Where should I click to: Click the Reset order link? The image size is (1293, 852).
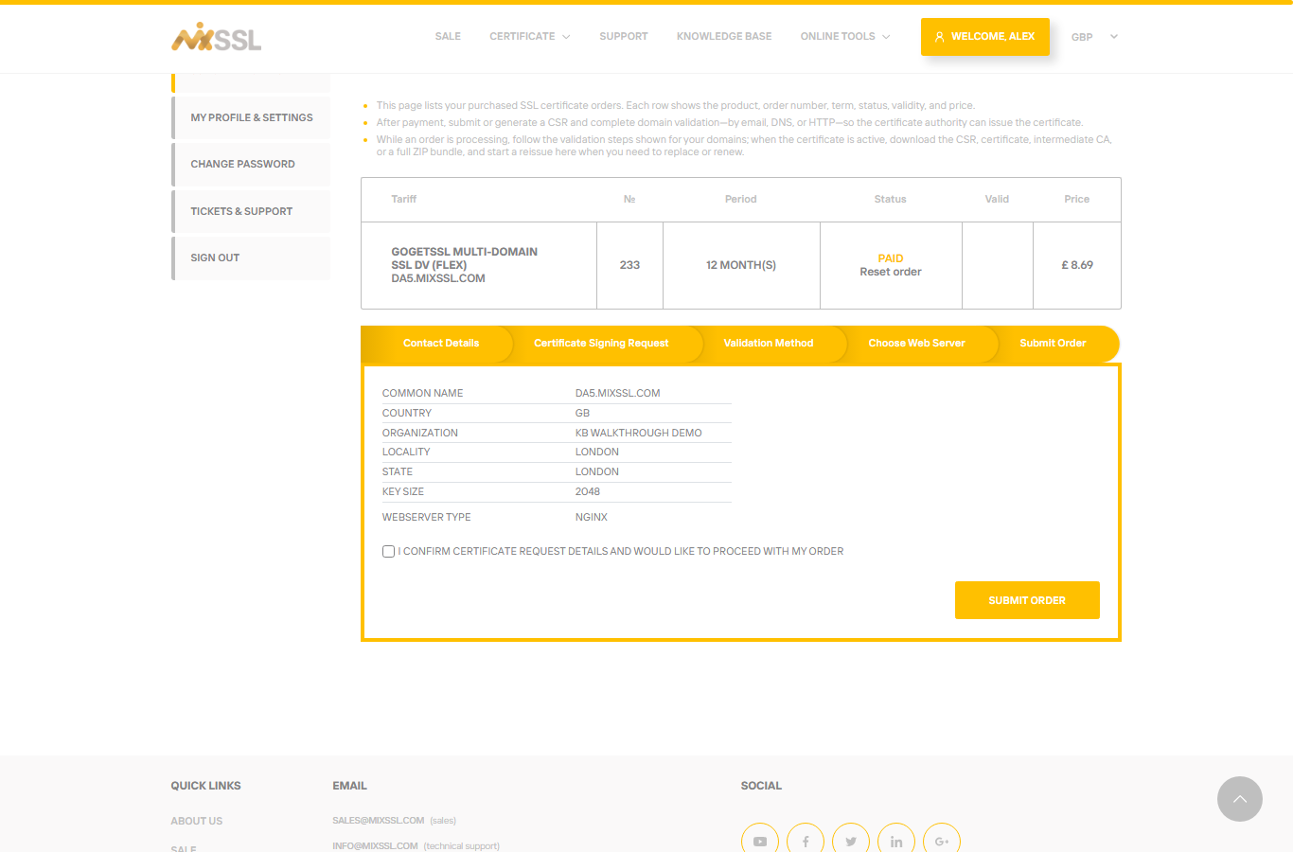coord(891,272)
